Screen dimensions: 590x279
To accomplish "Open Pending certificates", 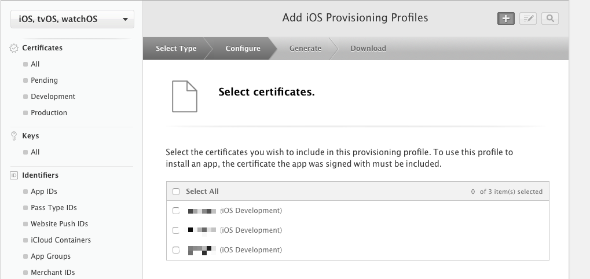I will click(x=44, y=80).
